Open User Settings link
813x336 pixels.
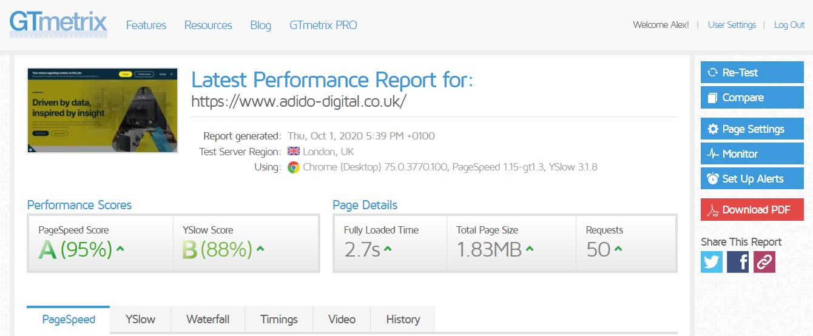(x=732, y=25)
